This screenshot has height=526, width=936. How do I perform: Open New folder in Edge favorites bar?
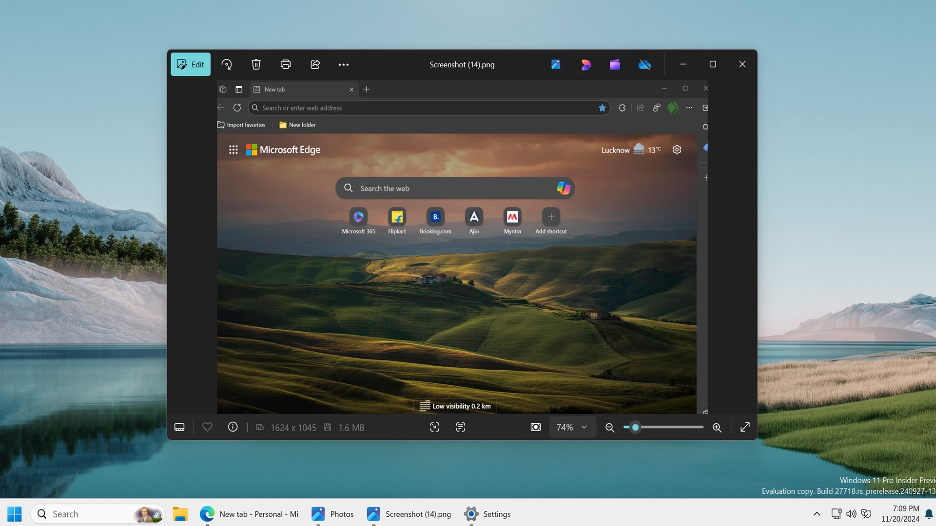pyautogui.click(x=297, y=125)
